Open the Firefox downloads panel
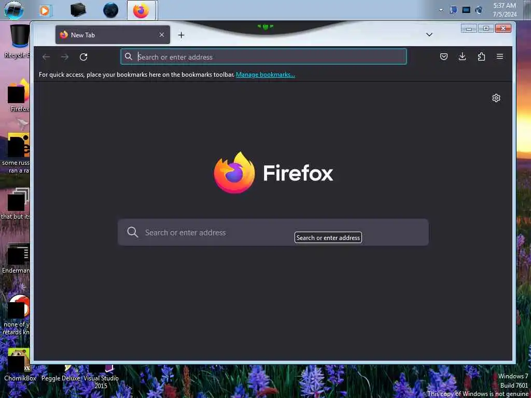The width and height of the screenshot is (531, 398). [462, 56]
